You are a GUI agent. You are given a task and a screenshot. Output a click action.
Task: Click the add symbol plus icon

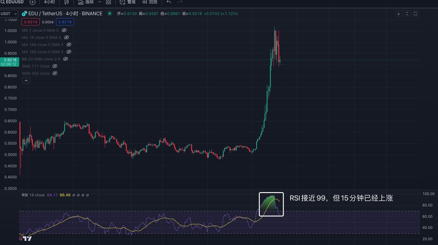[x=32, y=2]
